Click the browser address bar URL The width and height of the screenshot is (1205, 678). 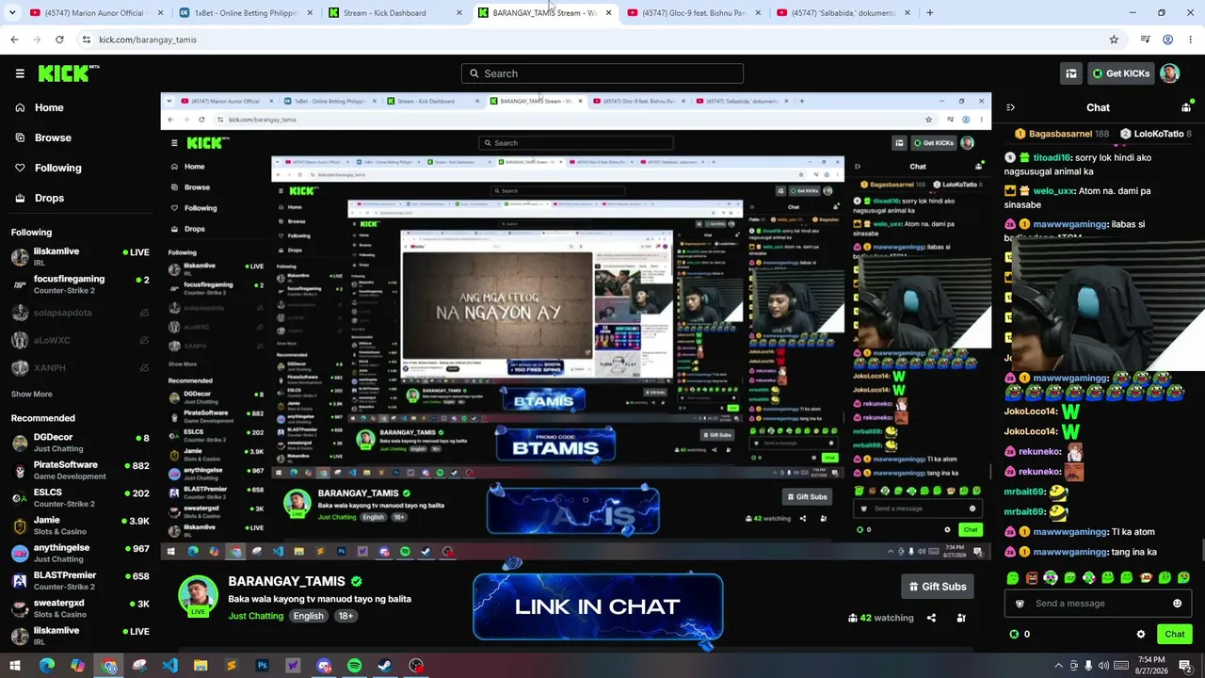[x=148, y=40]
